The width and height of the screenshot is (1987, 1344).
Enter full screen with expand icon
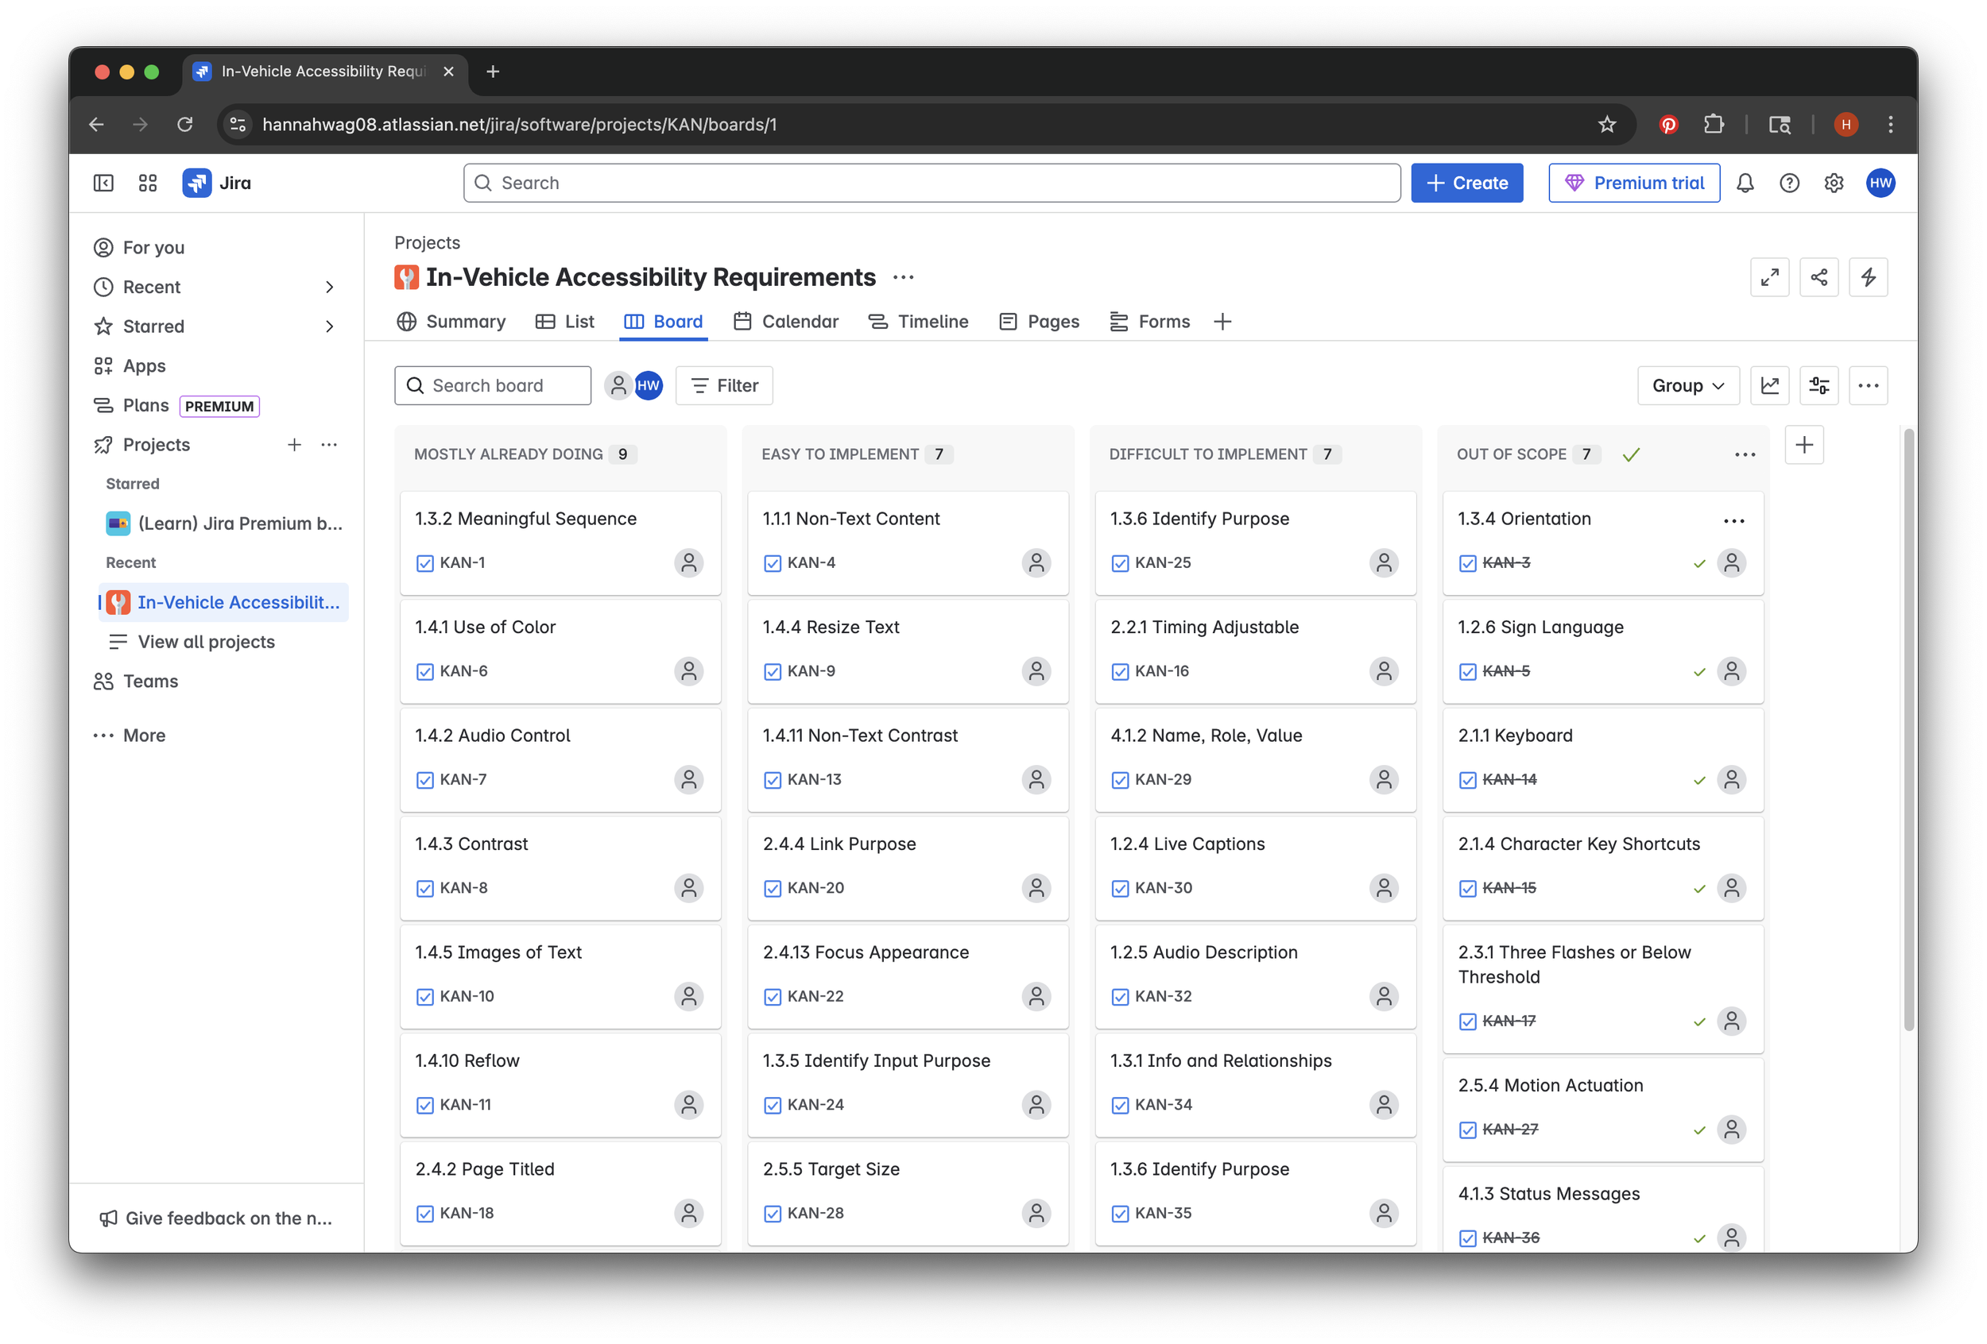1769,277
